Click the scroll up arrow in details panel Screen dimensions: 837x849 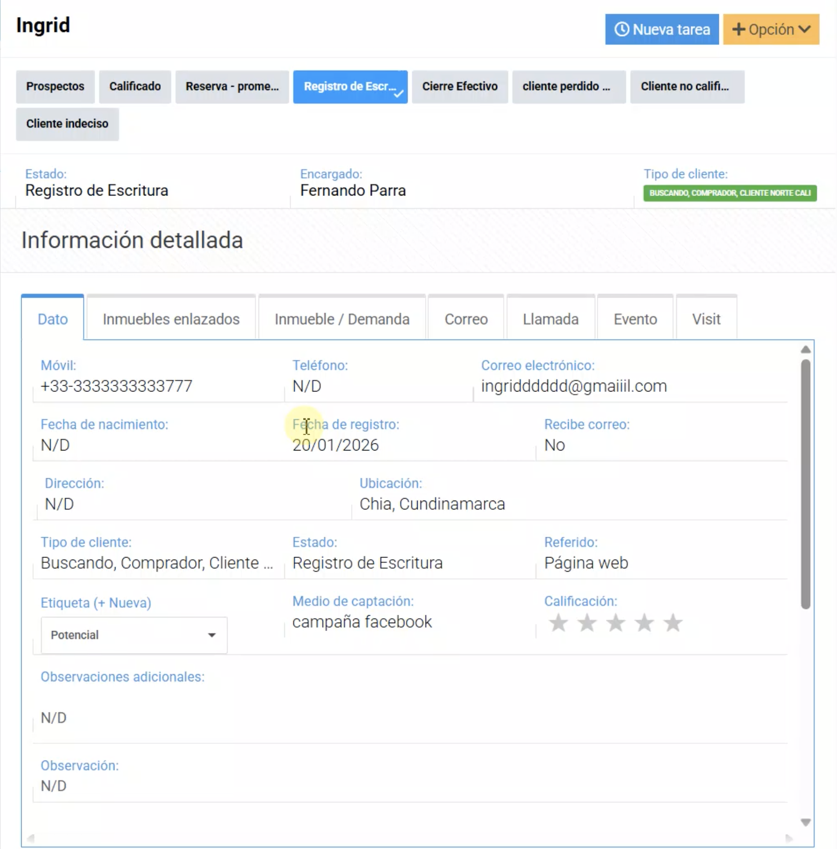point(805,350)
